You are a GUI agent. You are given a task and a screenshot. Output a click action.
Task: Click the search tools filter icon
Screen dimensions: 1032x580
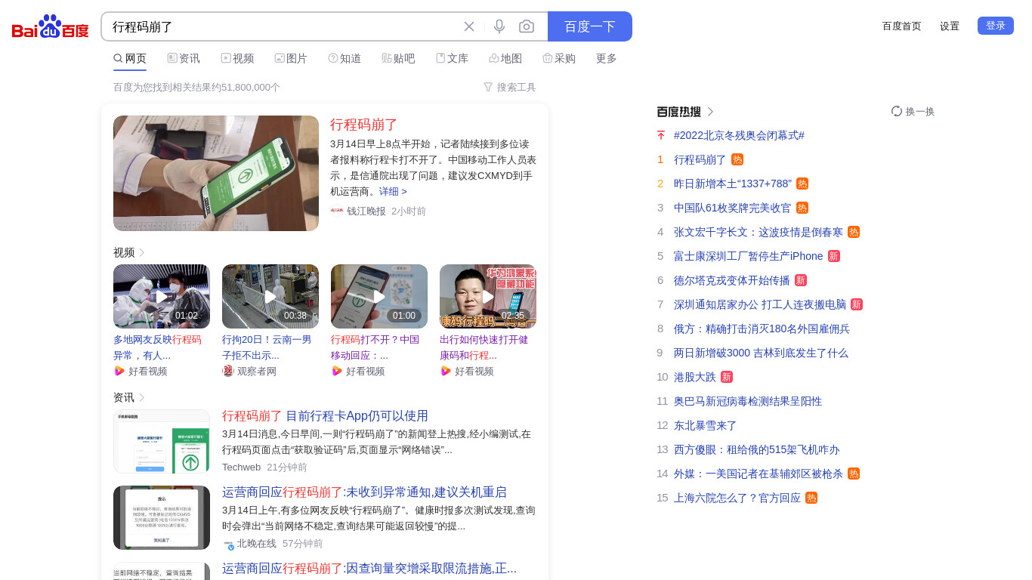click(488, 87)
